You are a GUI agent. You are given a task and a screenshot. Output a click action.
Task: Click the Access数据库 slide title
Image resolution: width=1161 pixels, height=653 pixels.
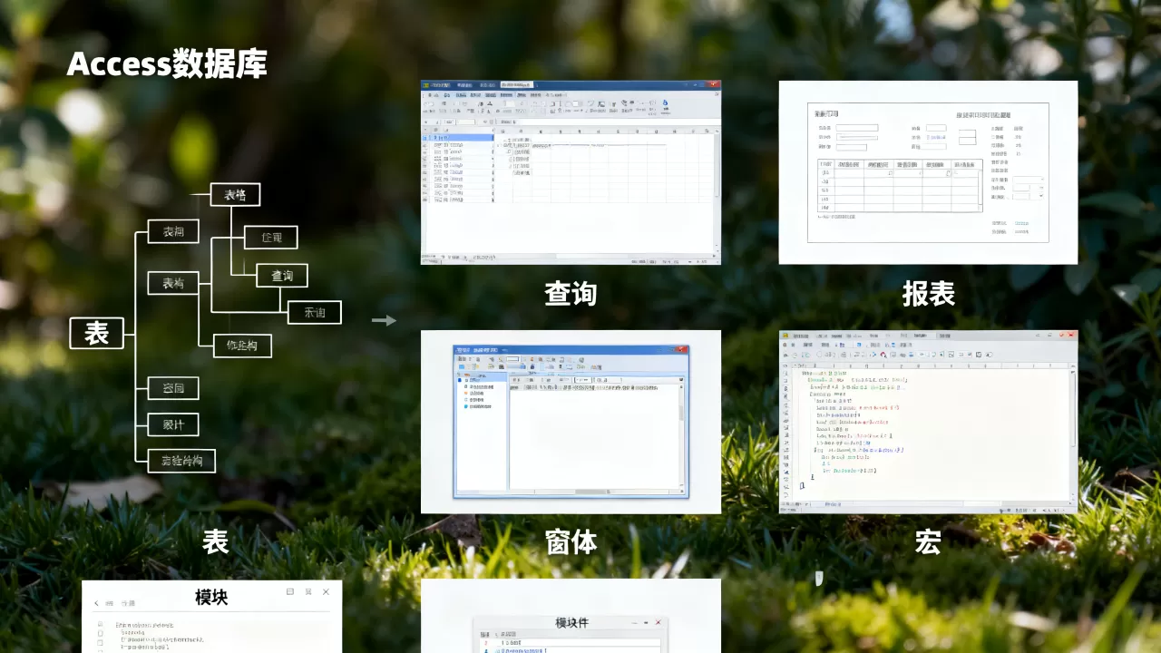click(x=167, y=64)
